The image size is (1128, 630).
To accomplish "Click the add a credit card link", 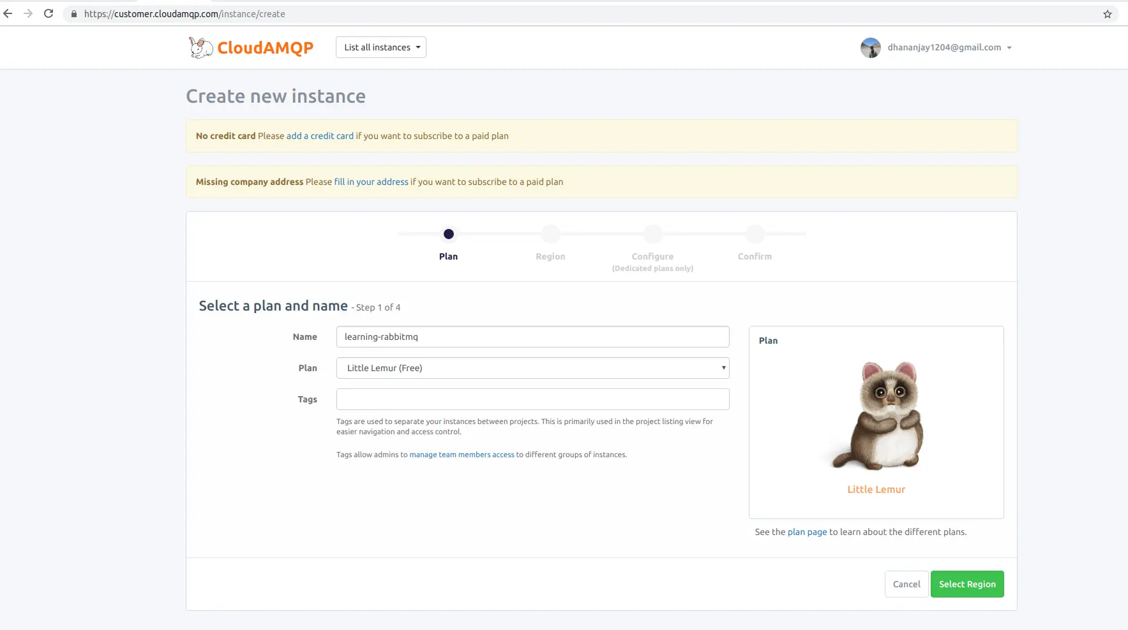I will coord(320,136).
